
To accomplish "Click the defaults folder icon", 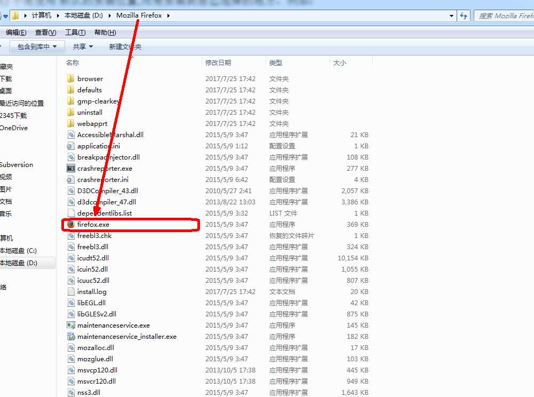I will [70, 90].
